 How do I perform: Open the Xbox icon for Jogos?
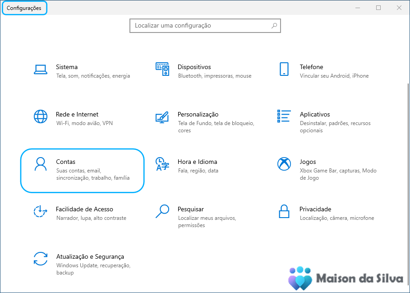(284, 164)
